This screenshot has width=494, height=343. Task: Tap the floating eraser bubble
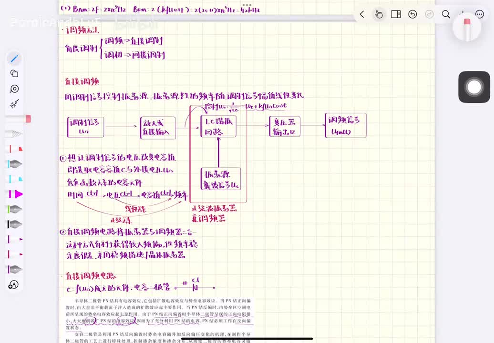tap(467, 28)
